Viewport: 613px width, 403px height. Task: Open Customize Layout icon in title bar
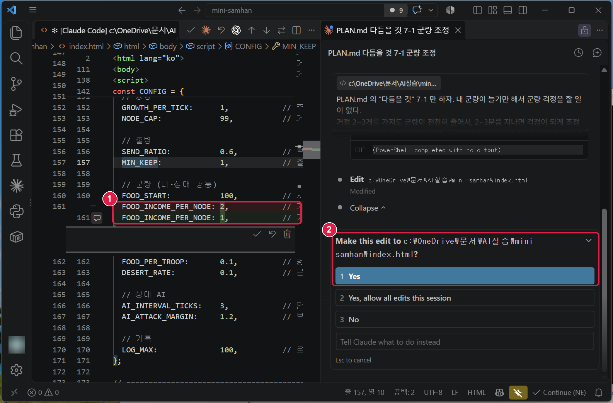point(492,10)
